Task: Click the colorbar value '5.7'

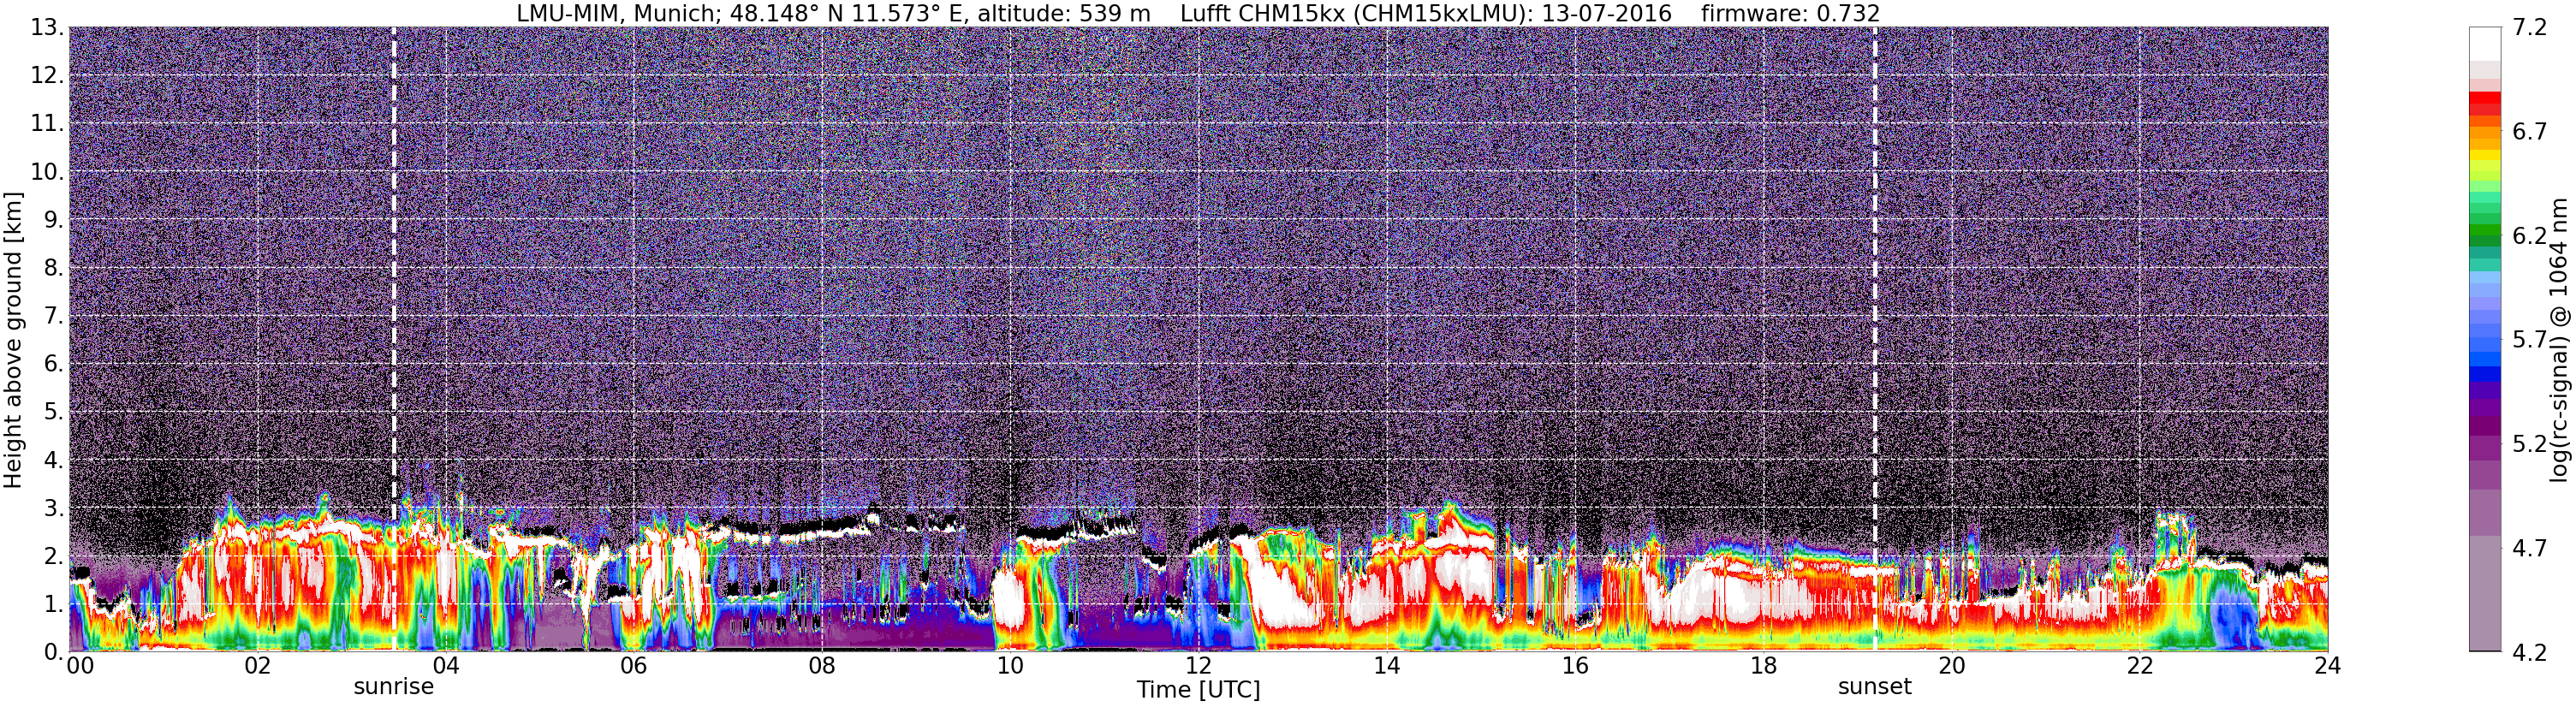Action: (2530, 340)
